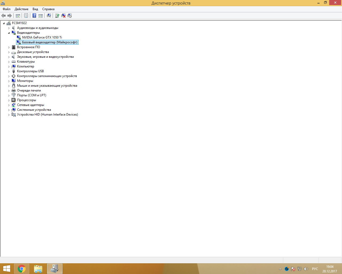Click the toolbar Forward arrow
Viewport: 342px width, 274px height.
10,16
